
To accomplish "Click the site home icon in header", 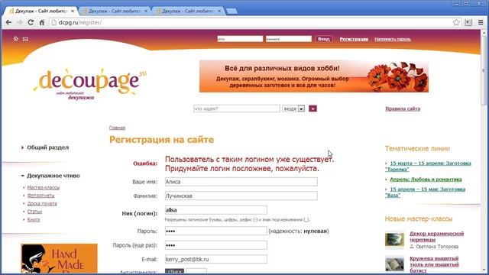I will tap(15, 39).
